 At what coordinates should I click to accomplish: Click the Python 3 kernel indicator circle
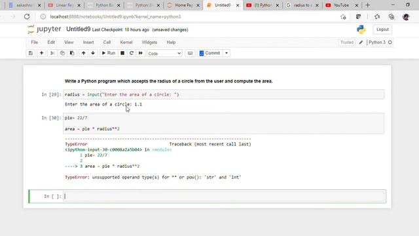coord(390,42)
